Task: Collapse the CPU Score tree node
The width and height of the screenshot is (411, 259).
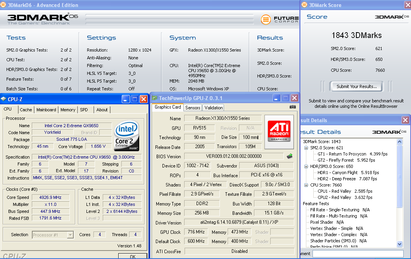Action: click(x=306, y=185)
